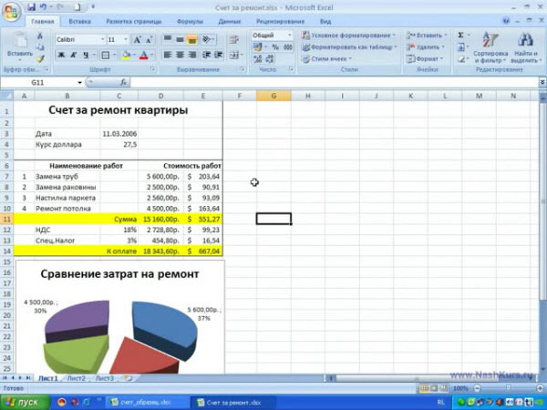
Task: Open the Шрифт group dialog launcher
Action: pyautogui.click(x=152, y=69)
